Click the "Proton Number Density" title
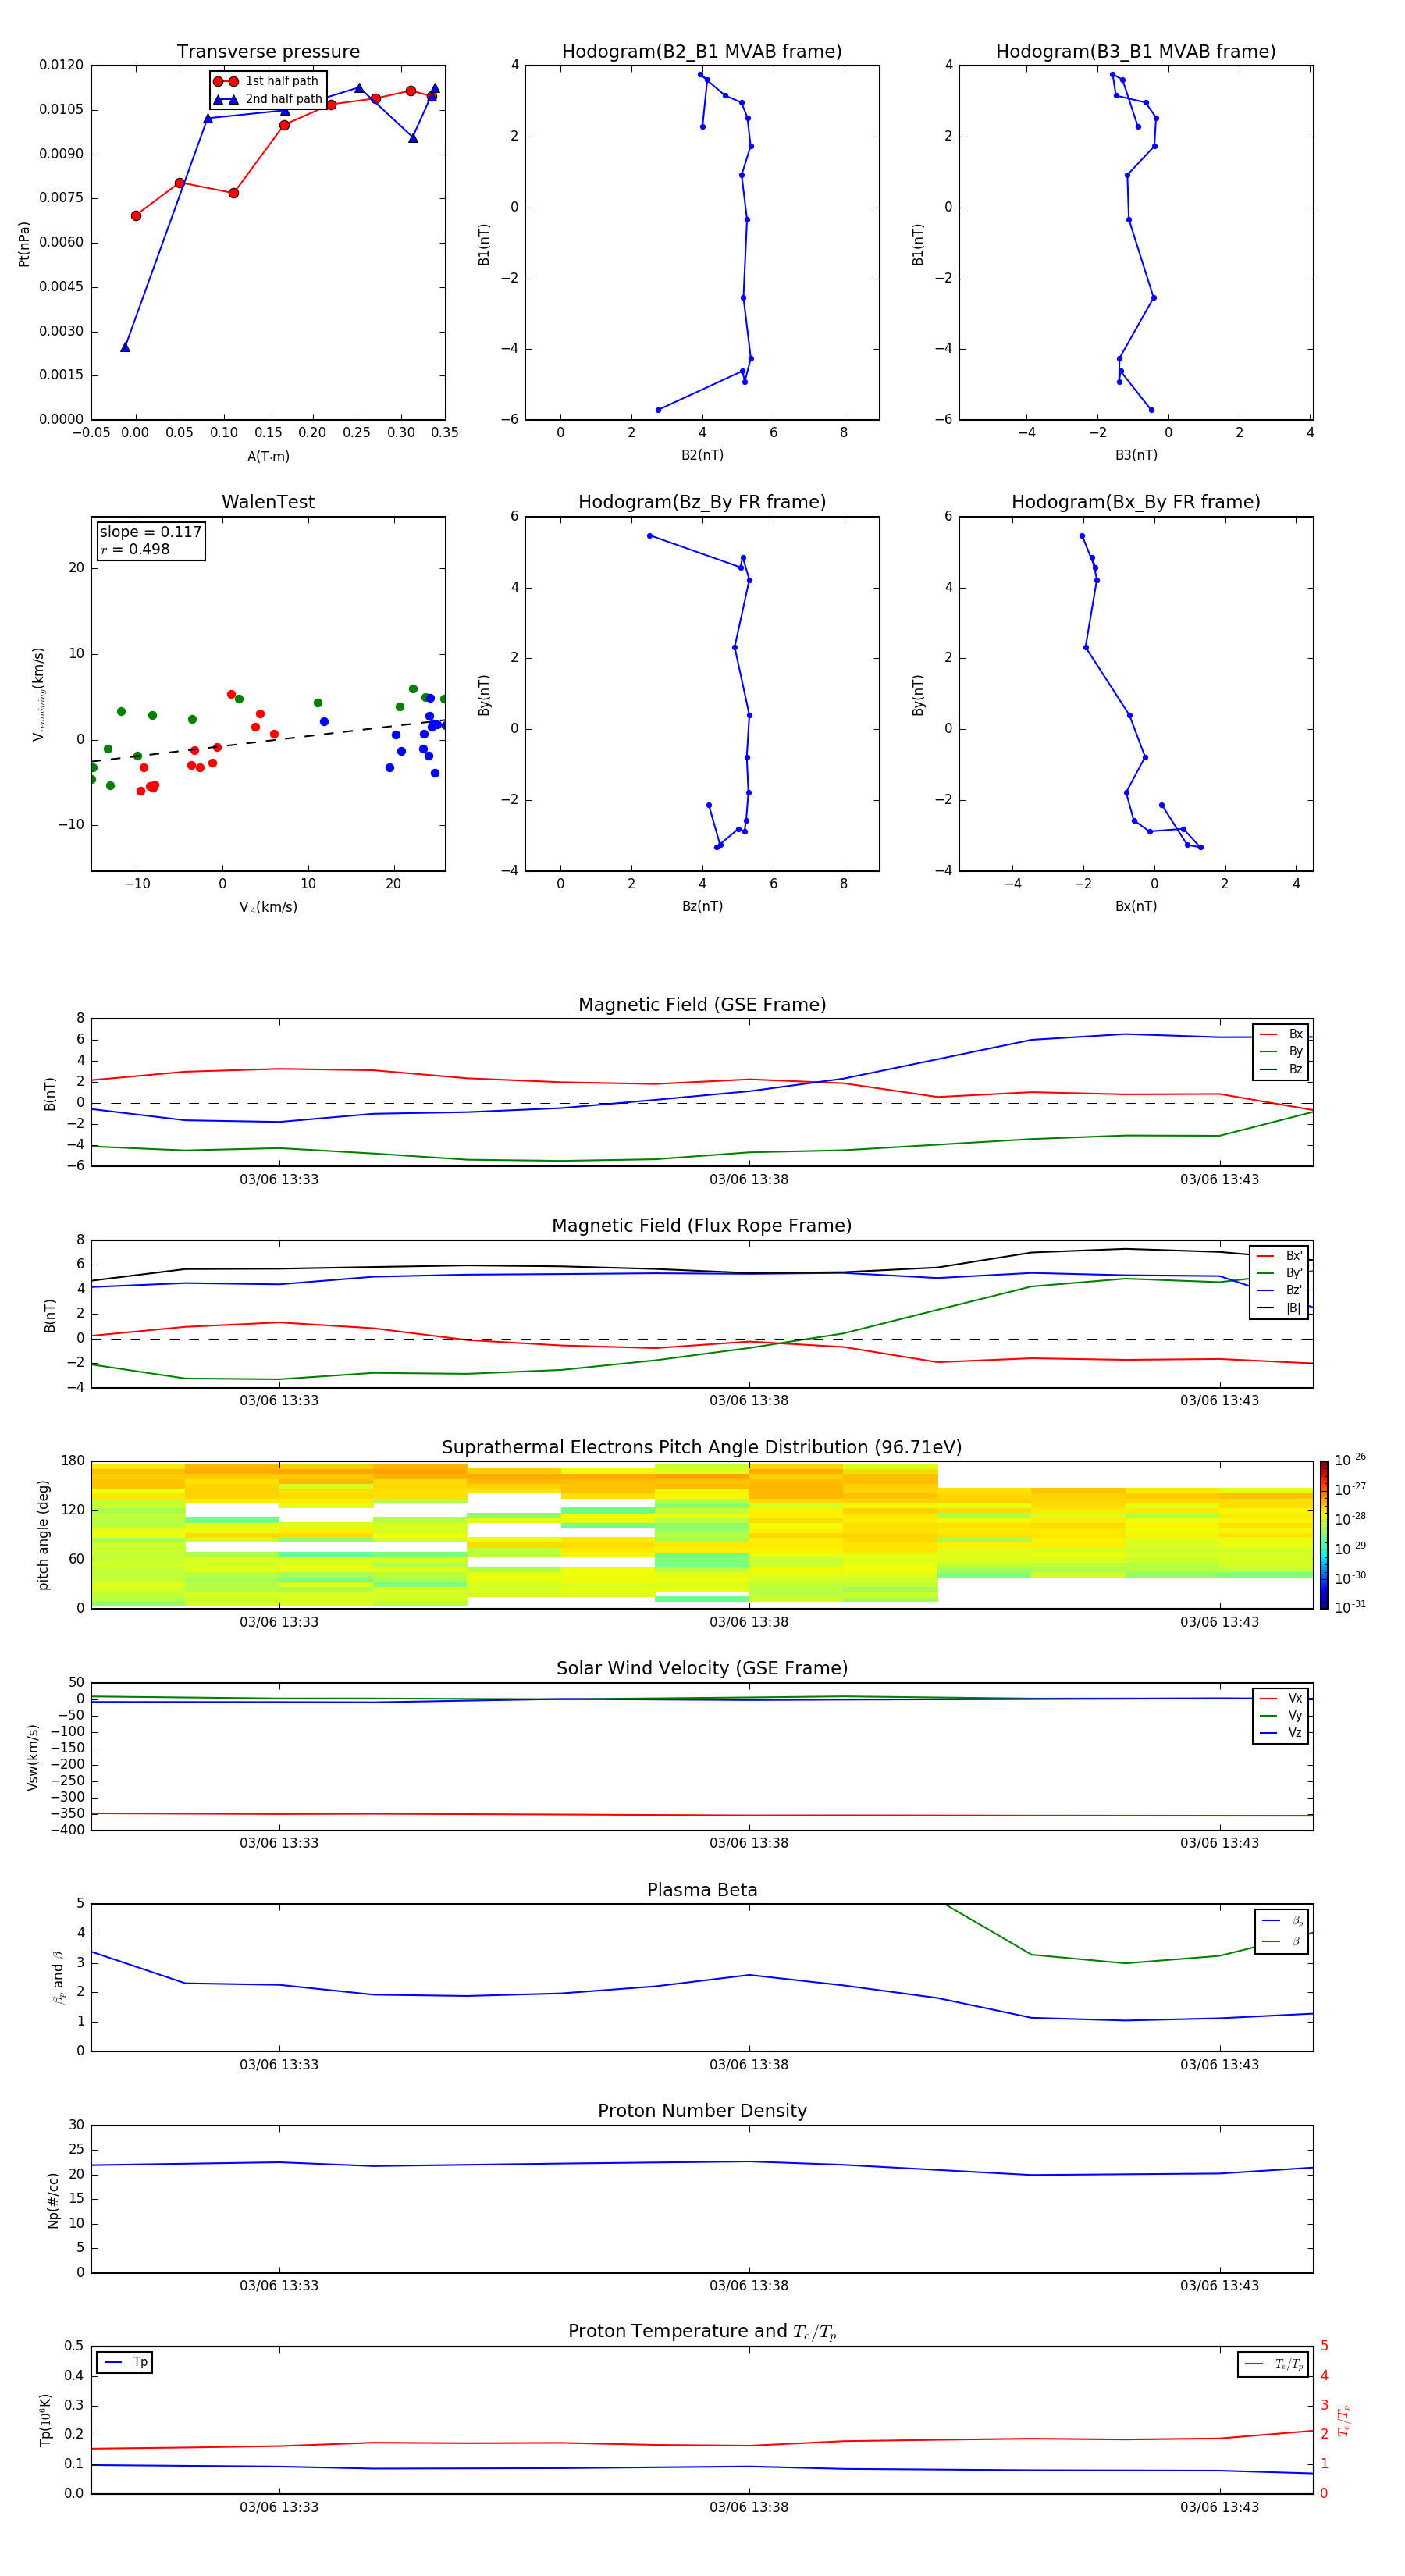Viewport: 1405px width, 2576px height. 701,2111
